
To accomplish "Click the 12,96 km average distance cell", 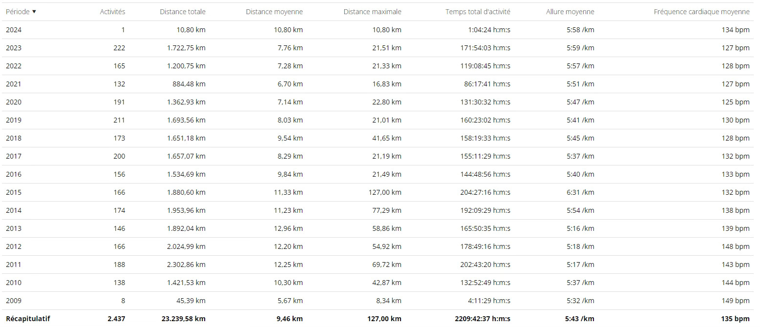I will (288, 228).
